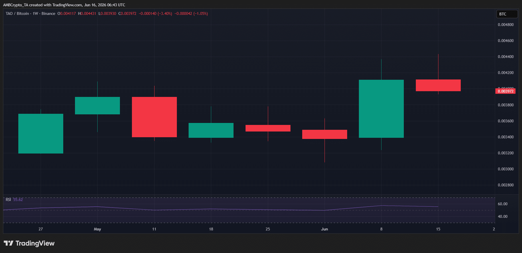Click the 0.003600 price axis label
The width and height of the screenshot is (522, 253).
pos(506,121)
